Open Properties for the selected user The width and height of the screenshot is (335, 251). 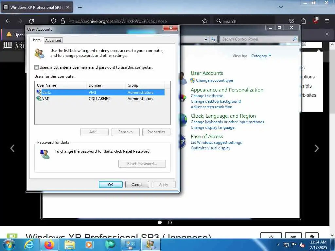(156, 132)
